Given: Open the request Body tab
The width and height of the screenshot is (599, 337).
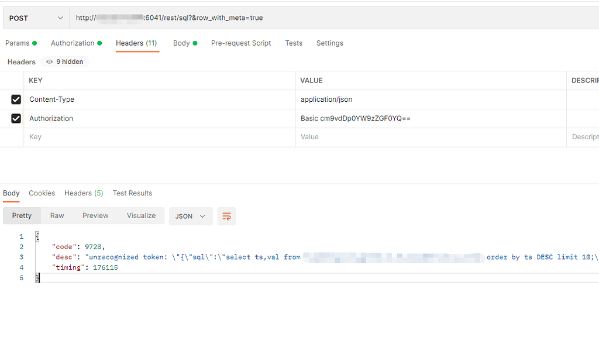Looking at the screenshot, I should pos(185,43).
